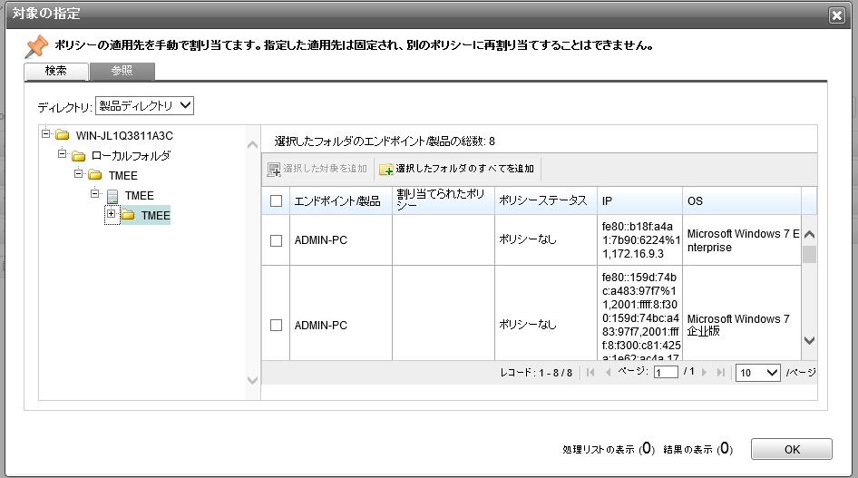Switch to the 参照 tab
The image size is (858, 478).
point(122,71)
